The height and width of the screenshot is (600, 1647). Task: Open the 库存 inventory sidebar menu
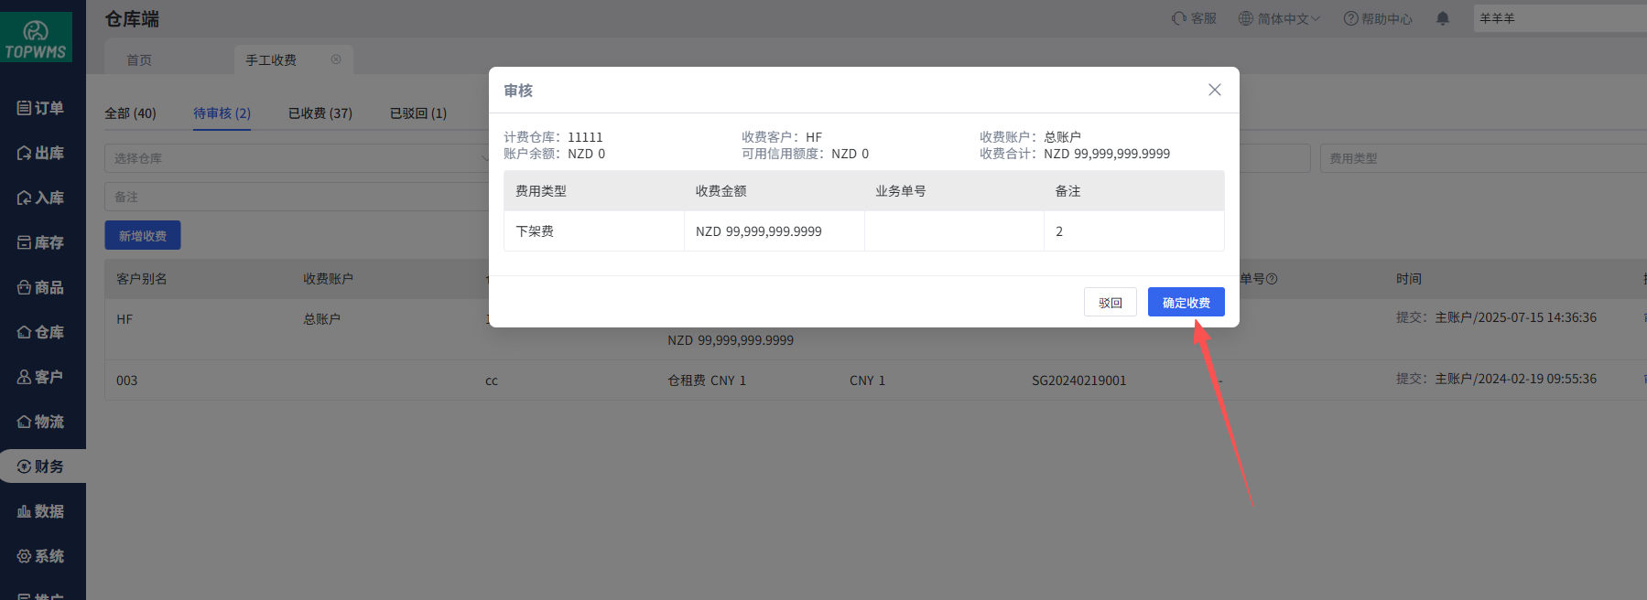[41, 242]
